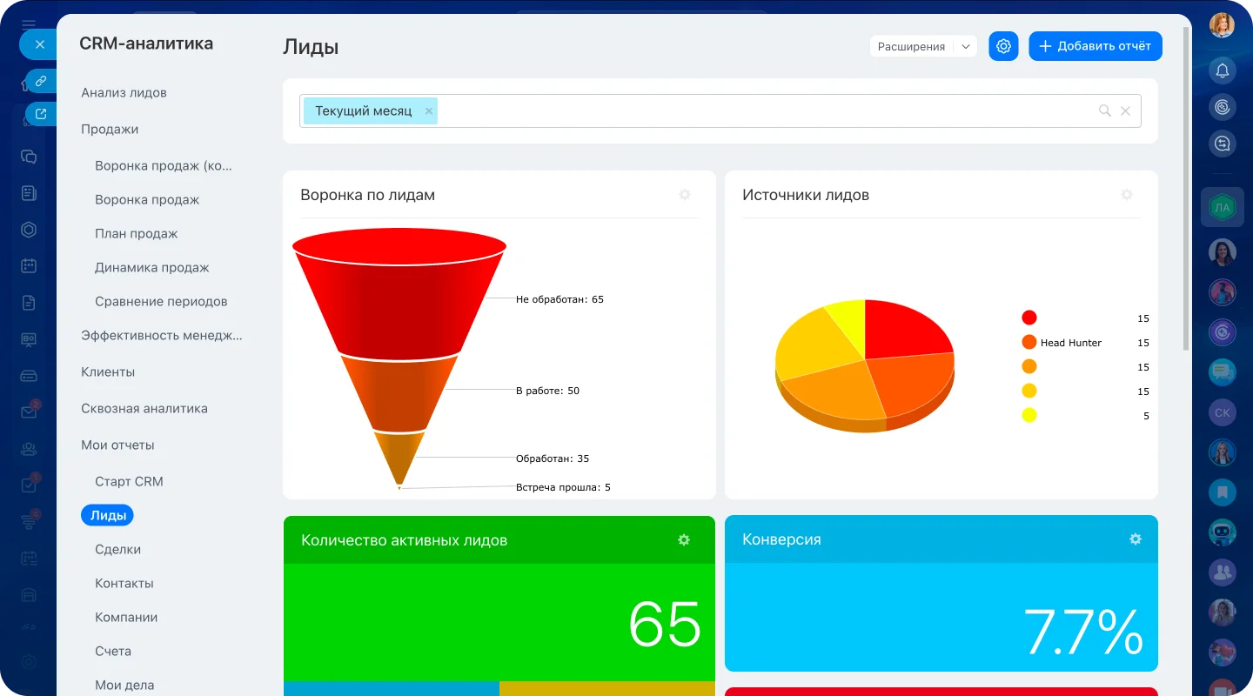The height and width of the screenshot is (696, 1253).
Task: Click the bookmark icon in right sidebar
Action: pos(1223,492)
